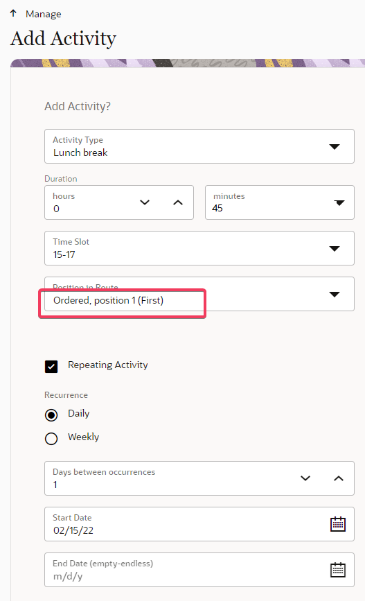
Task: Click the up arrow beside Manage
Action: tap(13, 13)
